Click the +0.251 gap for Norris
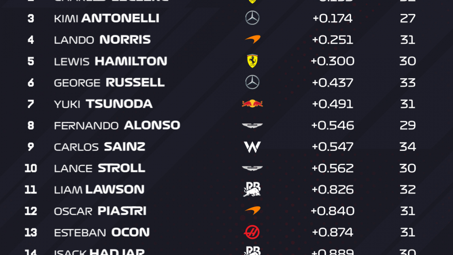 [x=333, y=40]
